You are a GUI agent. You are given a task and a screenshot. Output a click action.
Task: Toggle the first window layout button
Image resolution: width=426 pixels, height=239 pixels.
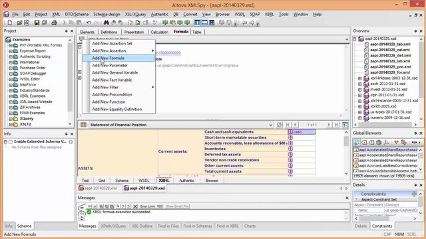click(197, 23)
